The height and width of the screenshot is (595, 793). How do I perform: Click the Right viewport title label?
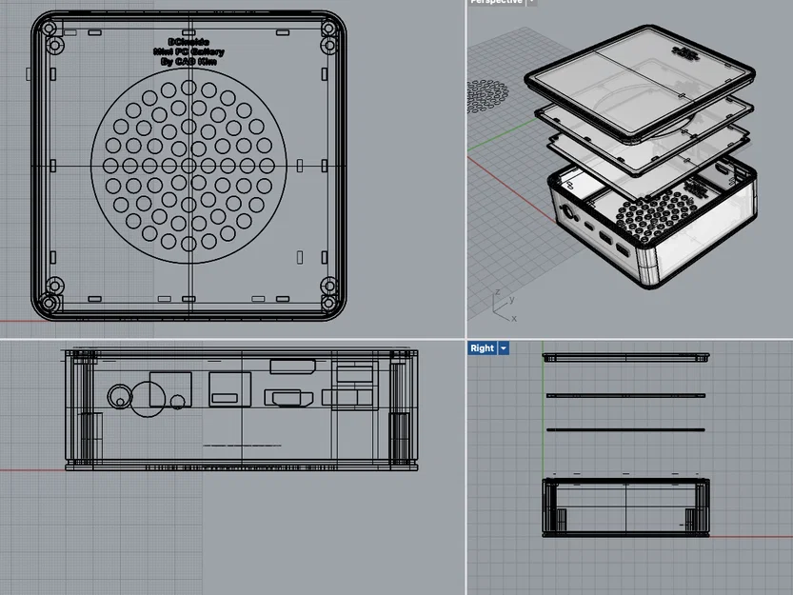click(481, 347)
